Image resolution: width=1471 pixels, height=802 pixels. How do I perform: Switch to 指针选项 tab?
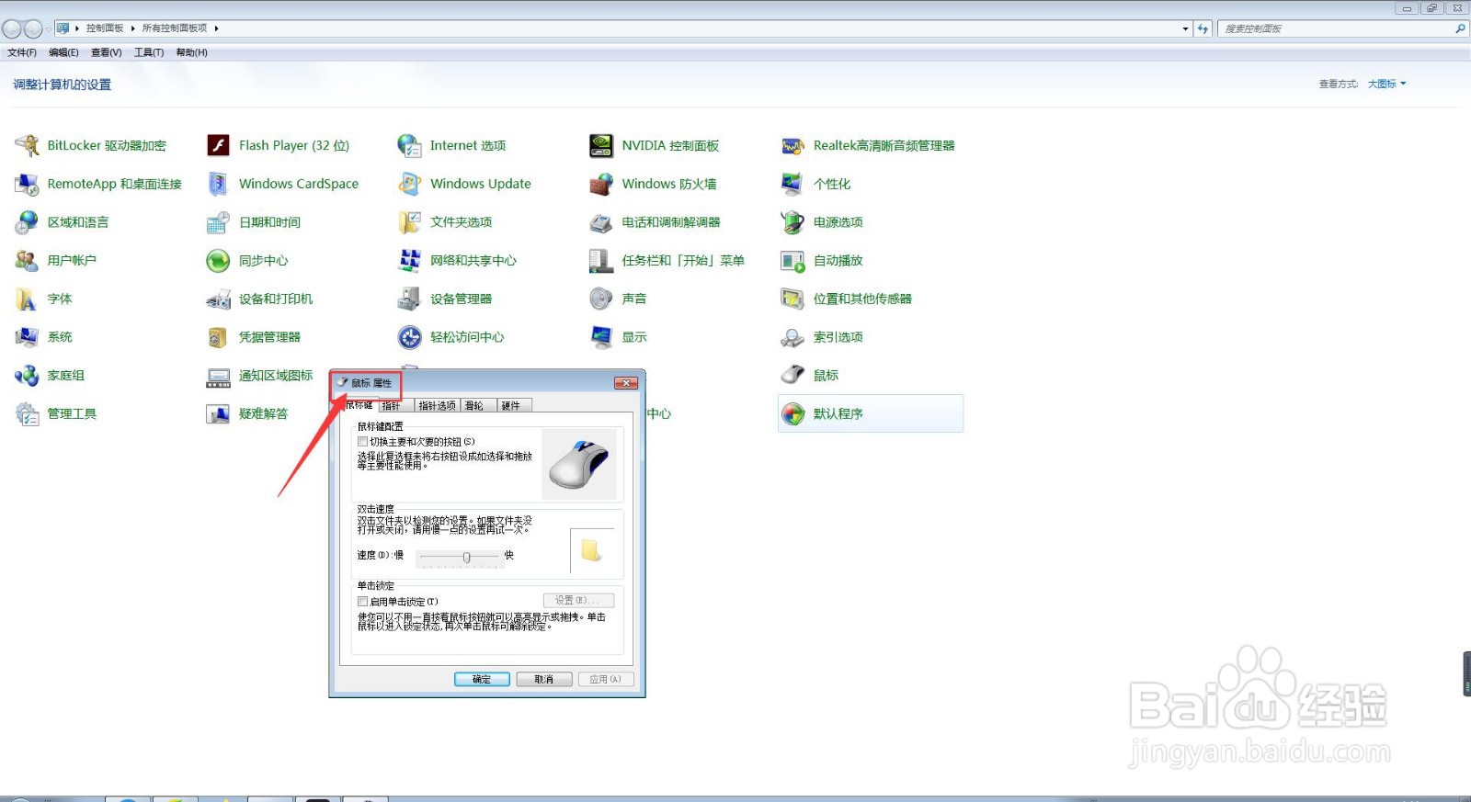point(437,406)
